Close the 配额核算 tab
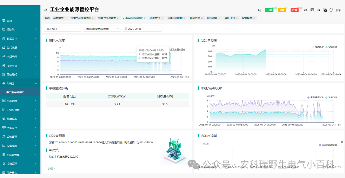This screenshot has height=178, width=345. (x=254, y=18)
